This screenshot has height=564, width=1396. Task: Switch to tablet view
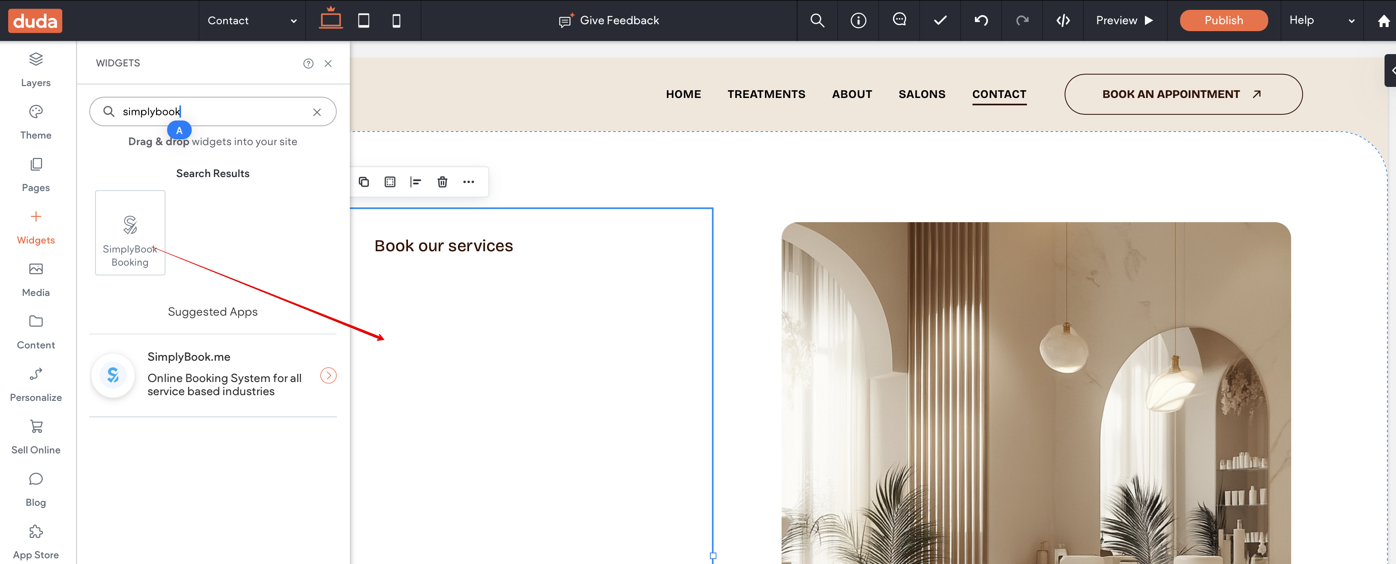coord(363,20)
